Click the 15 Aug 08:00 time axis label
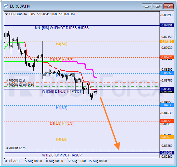This screenshot has width=177, height=167. coord(98,161)
